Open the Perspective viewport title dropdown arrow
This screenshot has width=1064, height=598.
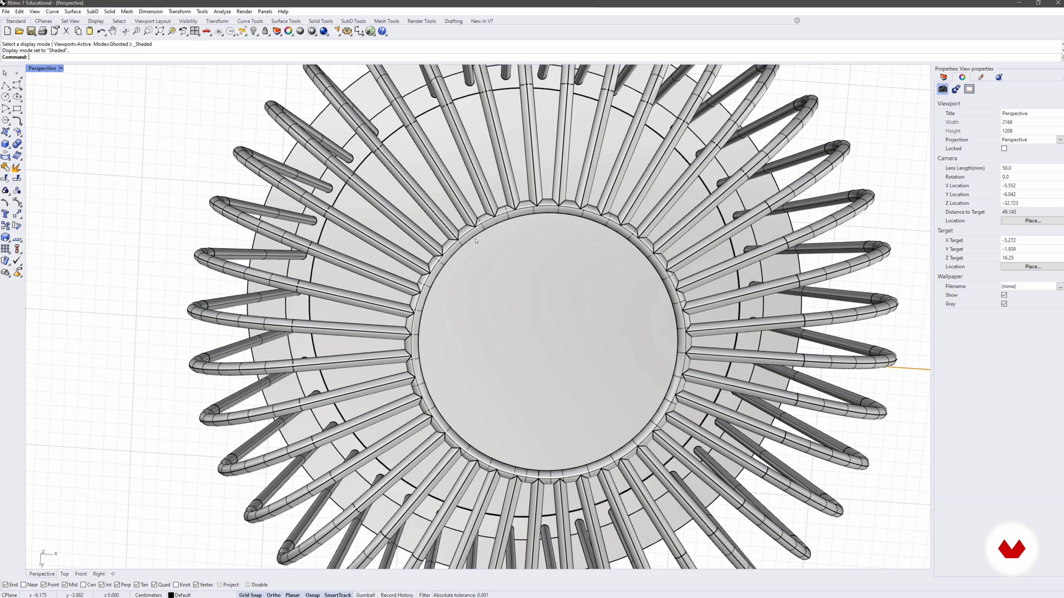tap(61, 68)
